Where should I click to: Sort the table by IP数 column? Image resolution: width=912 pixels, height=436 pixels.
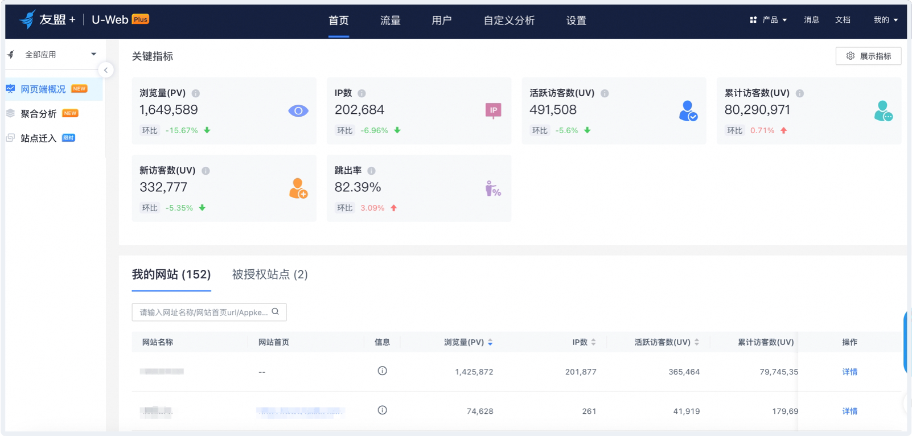593,342
